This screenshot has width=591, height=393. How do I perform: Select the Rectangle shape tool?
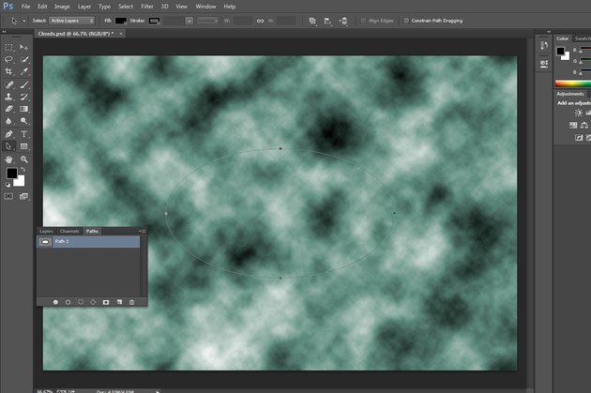pyautogui.click(x=23, y=146)
